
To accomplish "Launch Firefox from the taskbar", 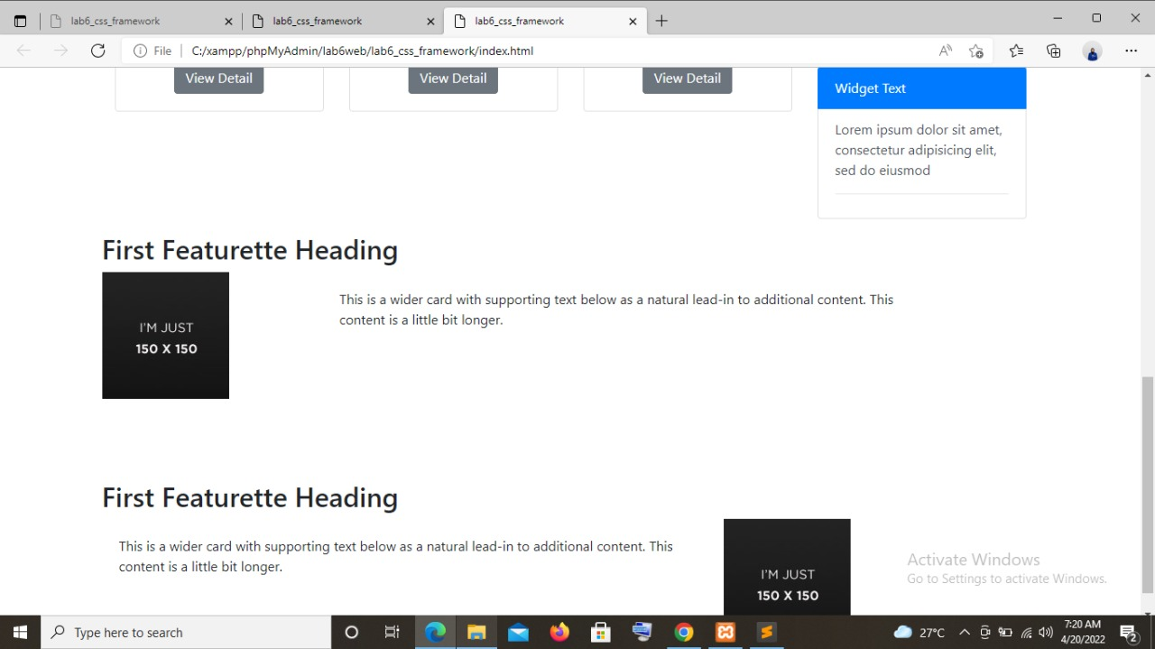I will point(559,632).
